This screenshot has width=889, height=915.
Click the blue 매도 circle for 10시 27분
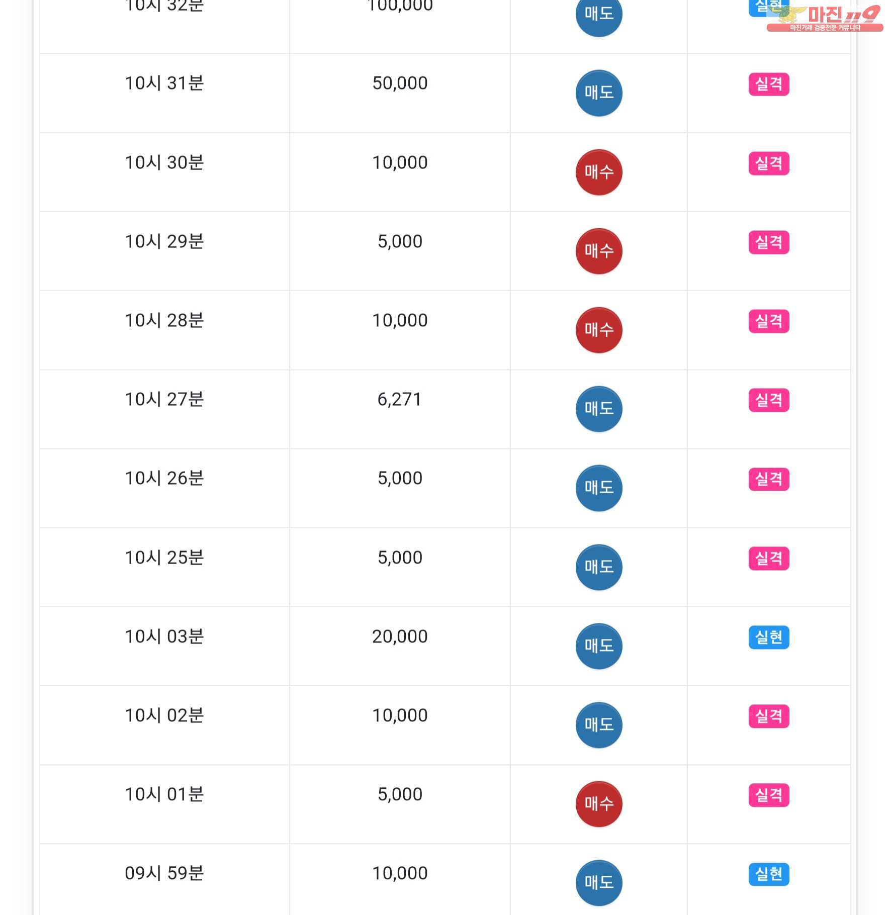pos(598,409)
